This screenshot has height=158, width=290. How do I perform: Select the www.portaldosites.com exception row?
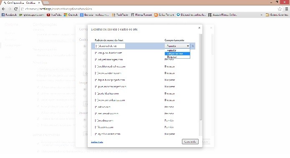click(143, 100)
